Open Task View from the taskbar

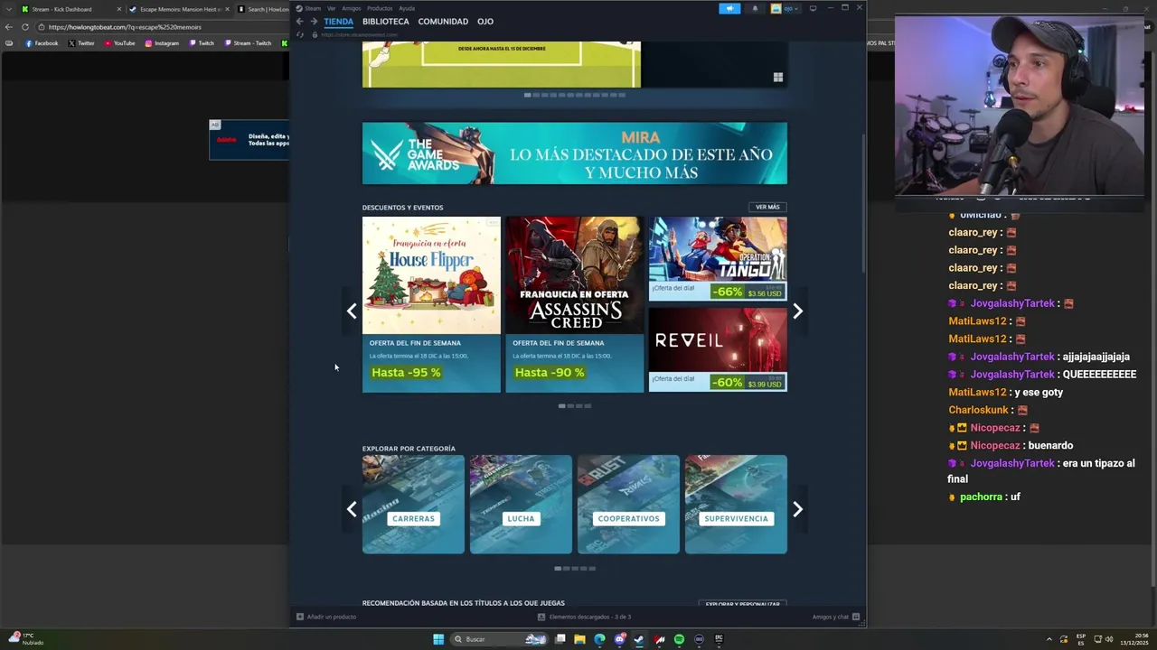(x=560, y=639)
